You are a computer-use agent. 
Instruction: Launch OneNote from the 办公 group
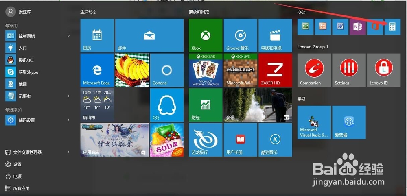tap(358, 27)
